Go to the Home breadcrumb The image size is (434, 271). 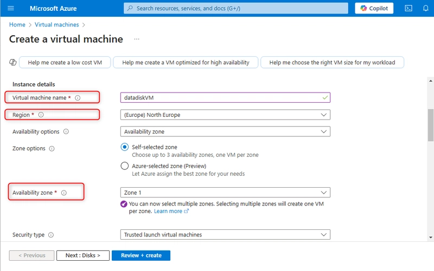point(17,24)
